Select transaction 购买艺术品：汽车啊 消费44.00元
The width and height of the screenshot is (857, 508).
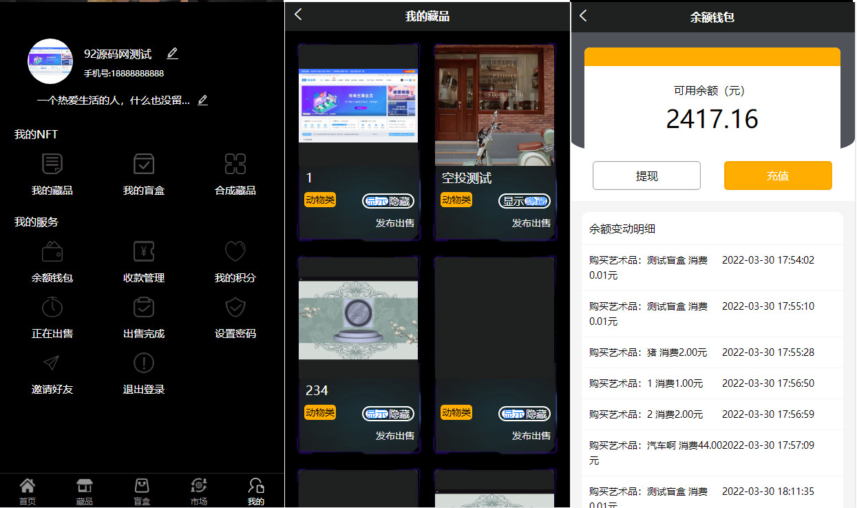tap(712, 453)
